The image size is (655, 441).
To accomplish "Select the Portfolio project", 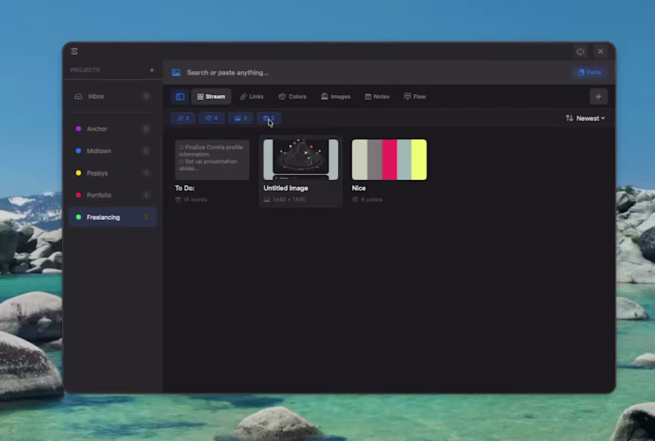I will point(112,195).
